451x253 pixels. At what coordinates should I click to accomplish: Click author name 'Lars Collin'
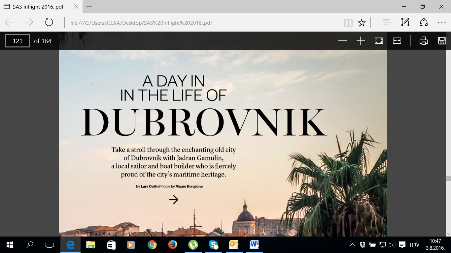tap(150, 186)
